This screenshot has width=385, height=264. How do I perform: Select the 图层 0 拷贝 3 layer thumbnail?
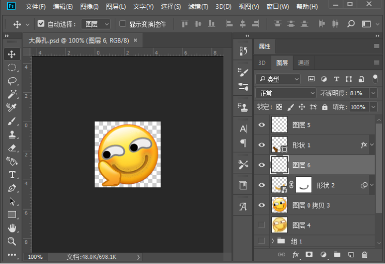pyautogui.click(x=280, y=205)
